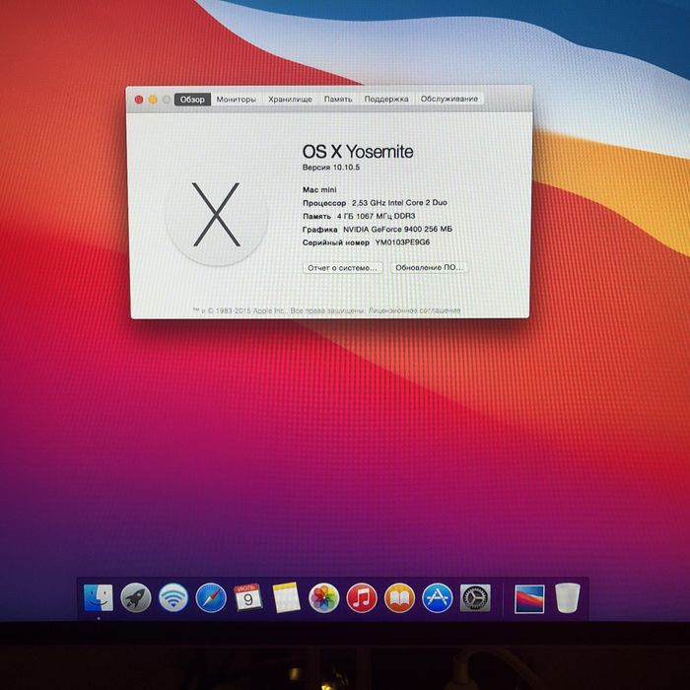This screenshot has height=690, width=690.
Task: Click the 4 ГБ 1067 МГц DDR3 text
Action: coord(376,216)
